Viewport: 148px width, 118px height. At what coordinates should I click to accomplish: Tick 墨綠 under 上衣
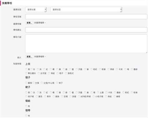coord(132,69)
